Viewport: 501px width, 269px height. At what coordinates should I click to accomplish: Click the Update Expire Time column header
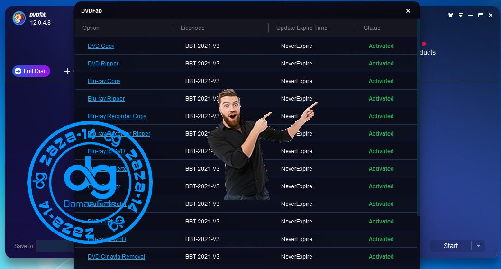(301, 28)
